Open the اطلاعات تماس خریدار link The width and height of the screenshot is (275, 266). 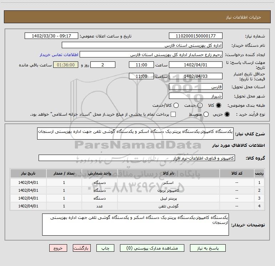tap(59, 55)
